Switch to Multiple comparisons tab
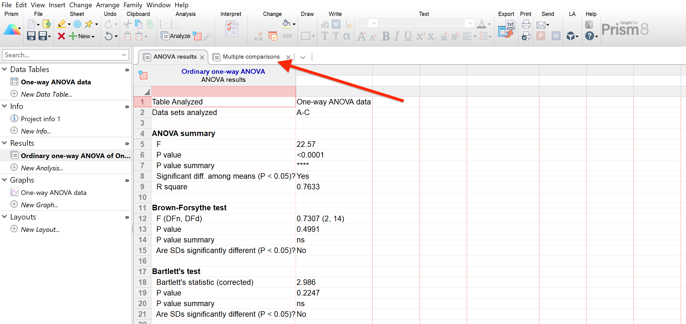Viewport: 686px width, 324px height. pos(251,57)
